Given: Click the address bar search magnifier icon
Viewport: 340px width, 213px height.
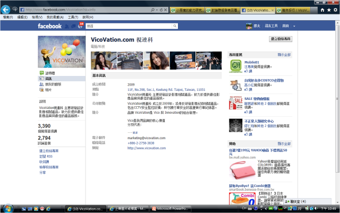Looking at the screenshot, I should (152, 10).
